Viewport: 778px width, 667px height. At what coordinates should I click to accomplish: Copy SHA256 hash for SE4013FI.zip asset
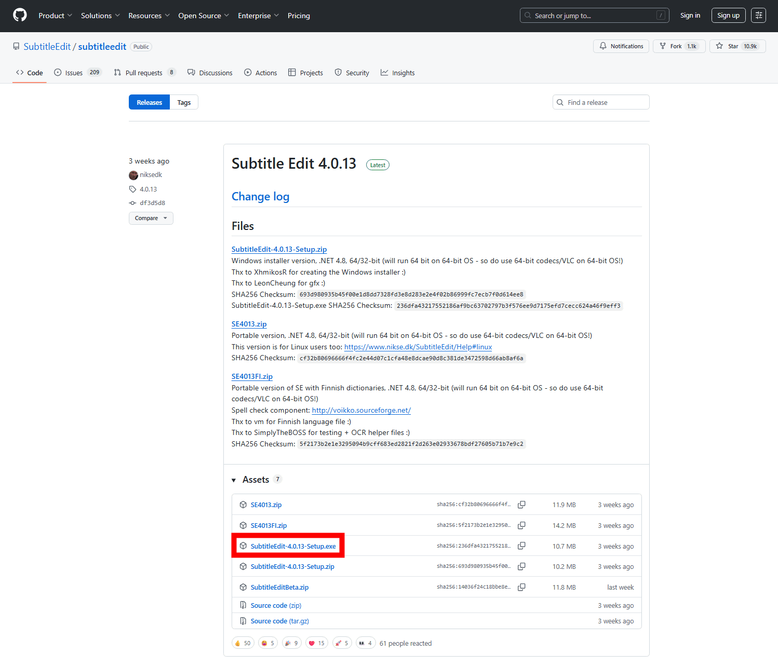coord(521,525)
